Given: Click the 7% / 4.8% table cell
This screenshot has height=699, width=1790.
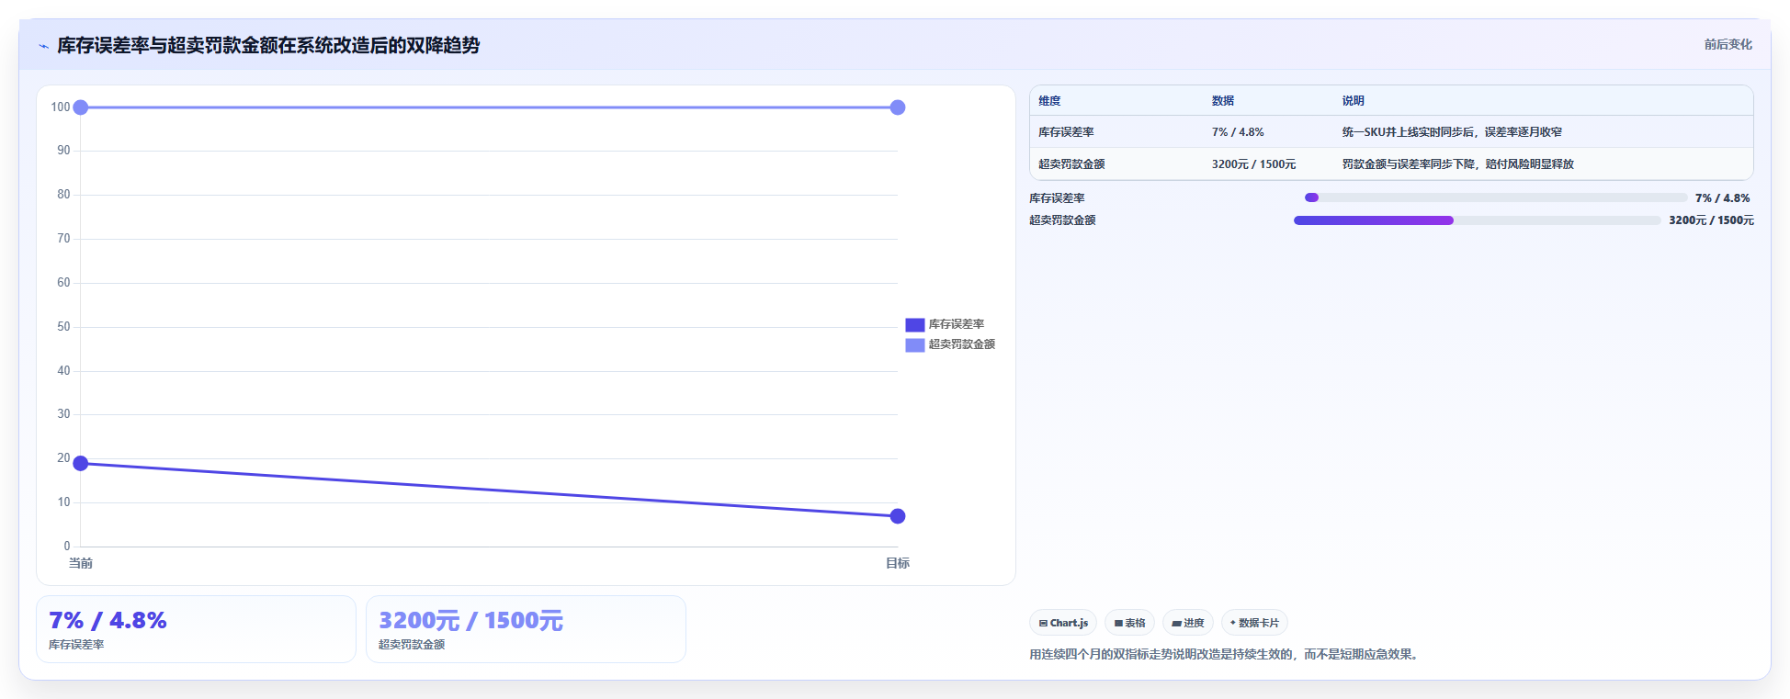Looking at the screenshot, I should 1238,132.
